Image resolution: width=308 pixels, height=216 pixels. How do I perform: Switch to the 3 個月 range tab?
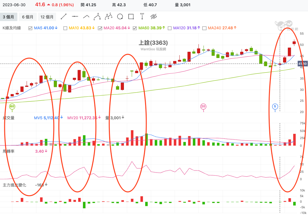click(x=8, y=17)
